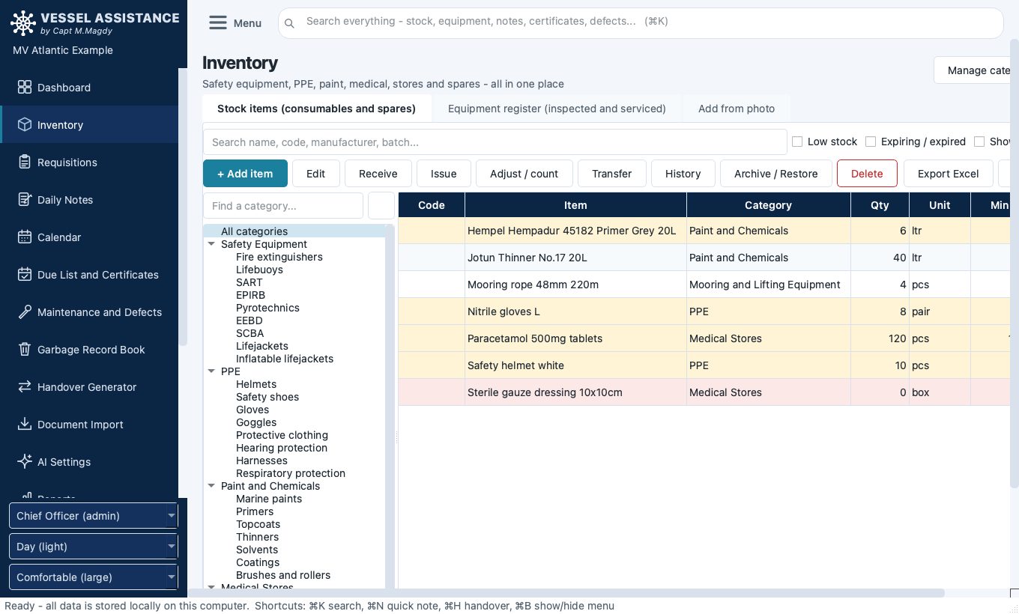Click the Daily Notes pencil icon
This screenshot has width=1019, height=614.
[25, 200]
